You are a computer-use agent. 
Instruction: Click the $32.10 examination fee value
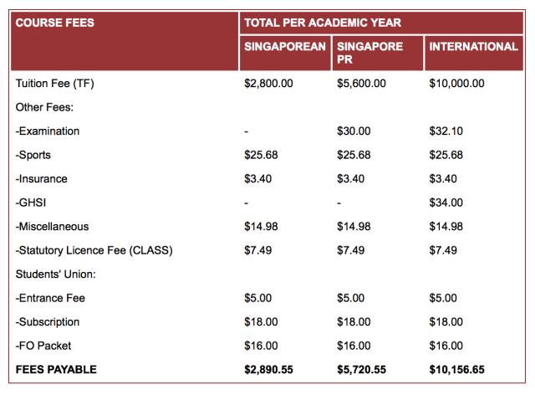(446, 131)
